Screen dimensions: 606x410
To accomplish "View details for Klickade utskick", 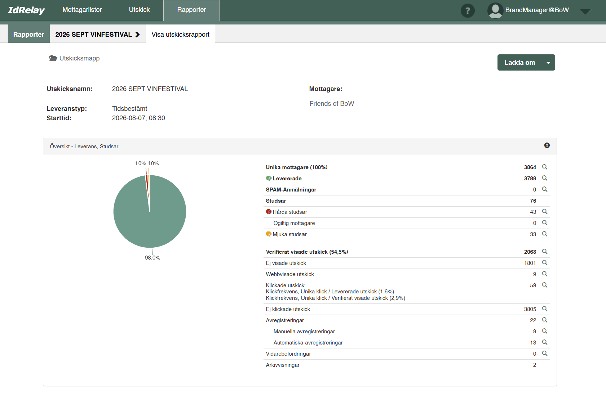I will click(545, 285).
